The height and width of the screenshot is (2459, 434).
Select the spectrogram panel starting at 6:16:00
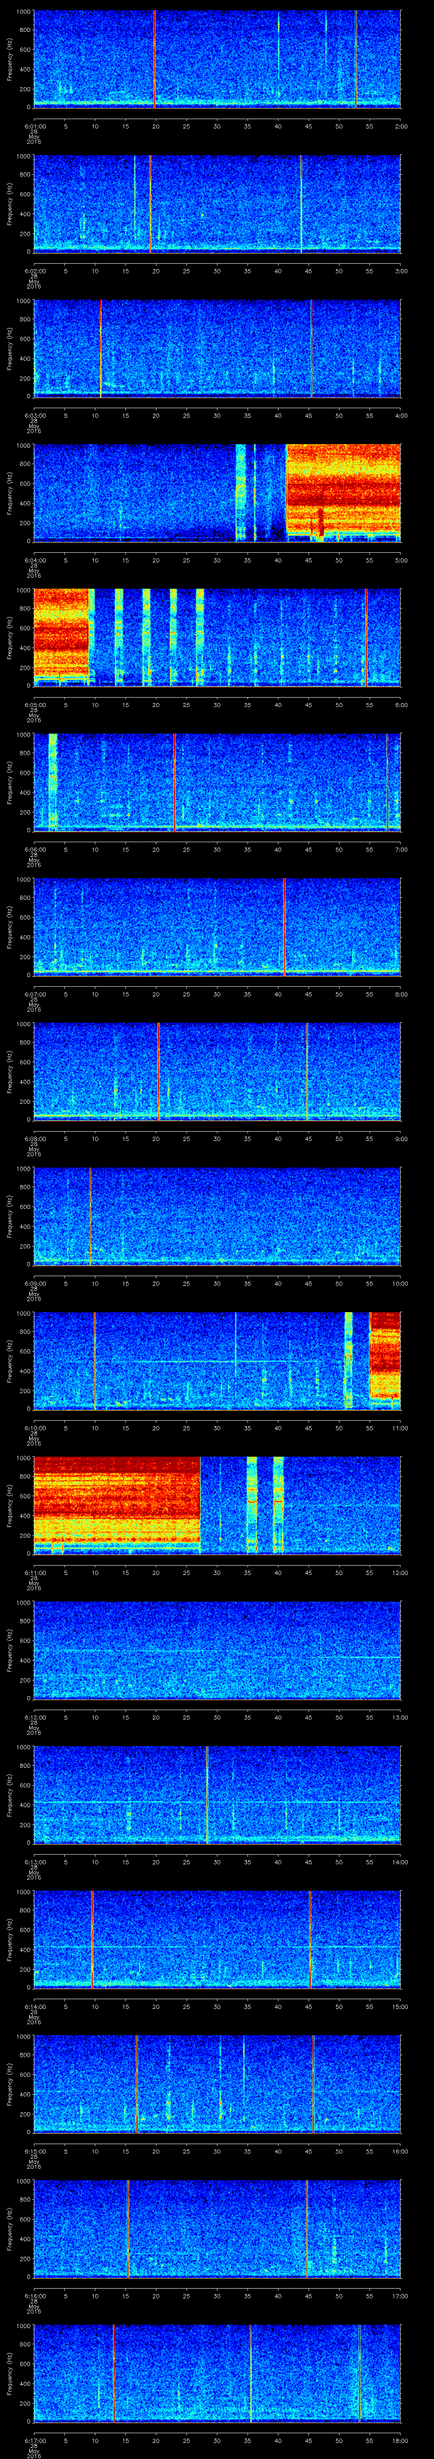pos(217,2228)
